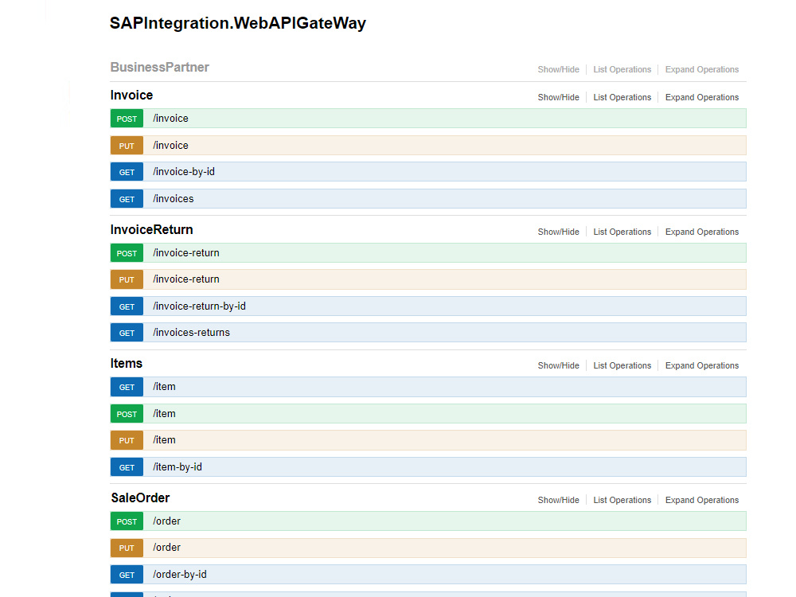
Task: Toggle Show/Hide for InvoiceReturn
Action: [x=559, y=232]
